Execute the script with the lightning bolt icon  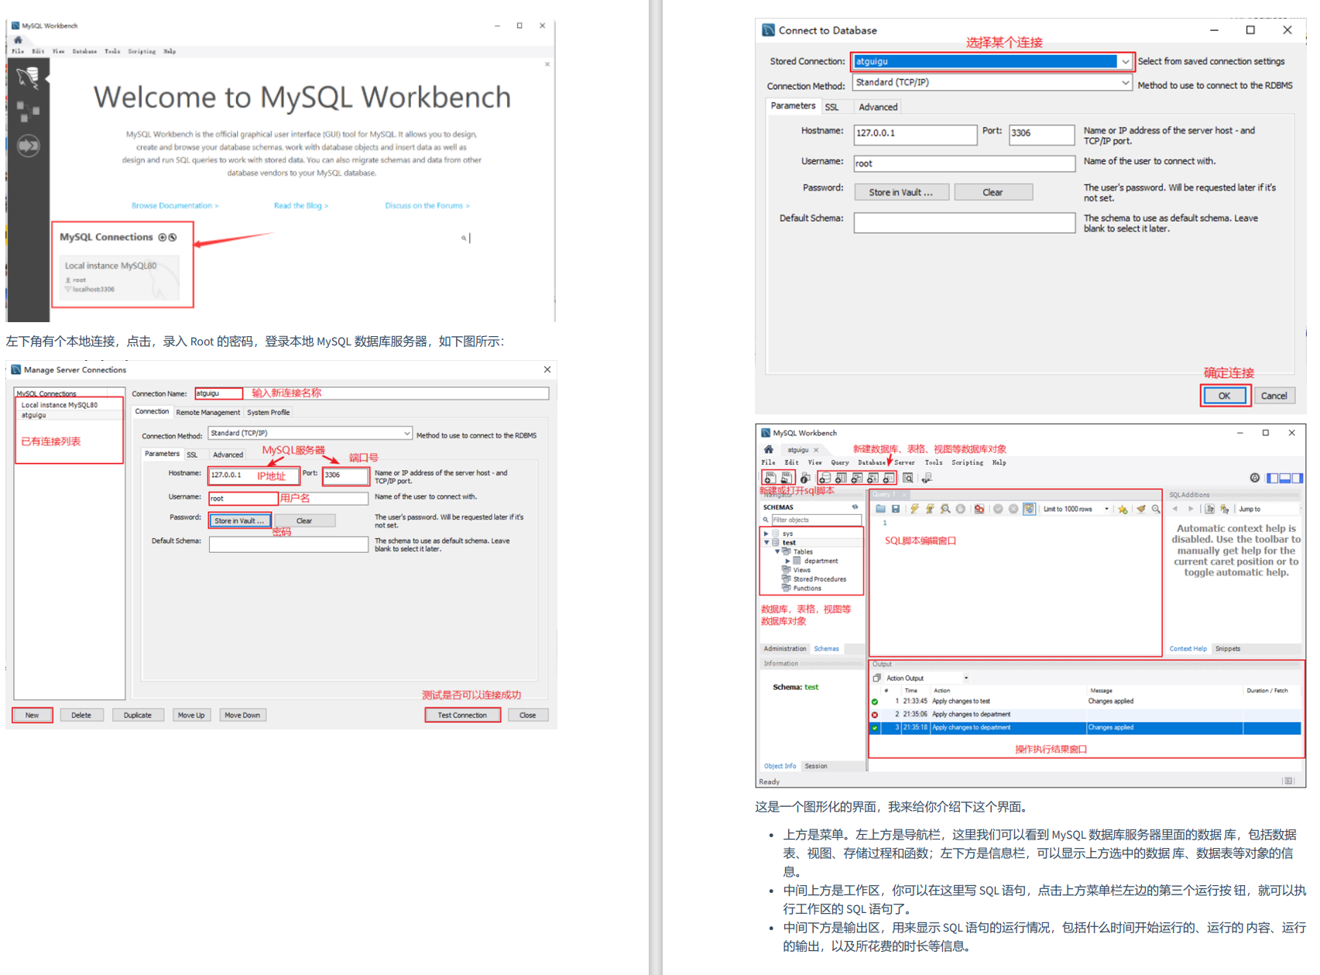point(914,509)
